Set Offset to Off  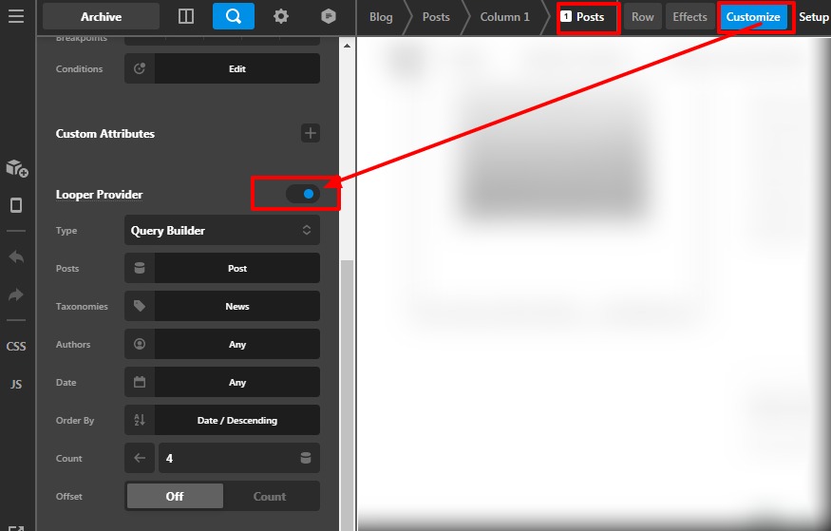(x=175, y=496)
